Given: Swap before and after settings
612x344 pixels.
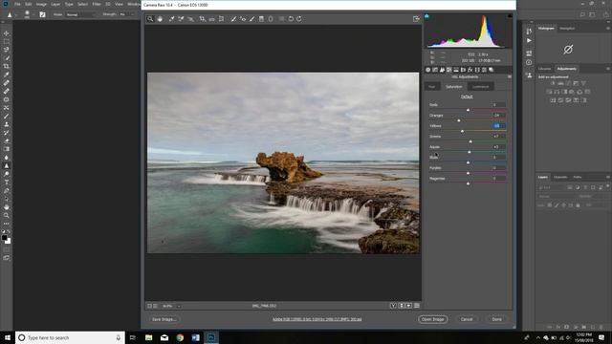Looking at the screenshot, I should (402, 306).
